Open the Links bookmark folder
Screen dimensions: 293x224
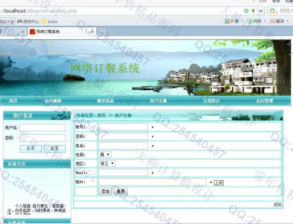[x=44, y=21]
